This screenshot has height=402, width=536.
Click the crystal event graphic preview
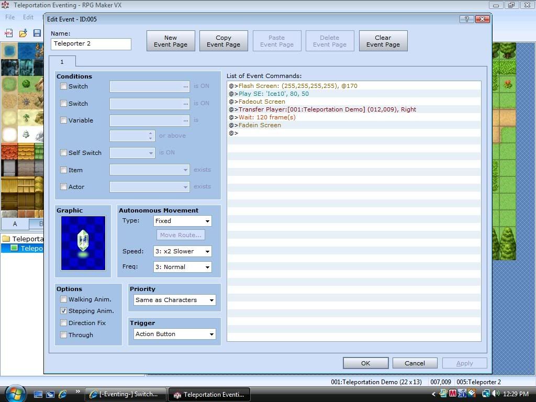click(83, 243)
